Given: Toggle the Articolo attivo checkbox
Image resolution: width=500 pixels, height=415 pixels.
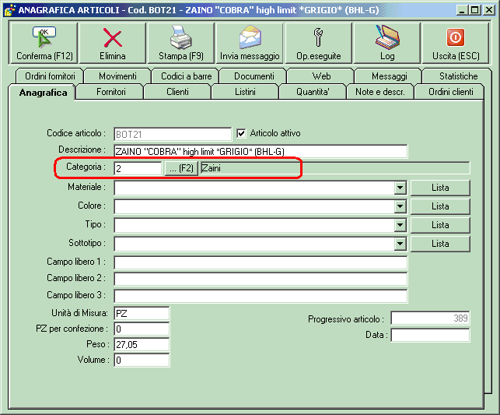Looking at the screenshot, I should coord(241,133).
